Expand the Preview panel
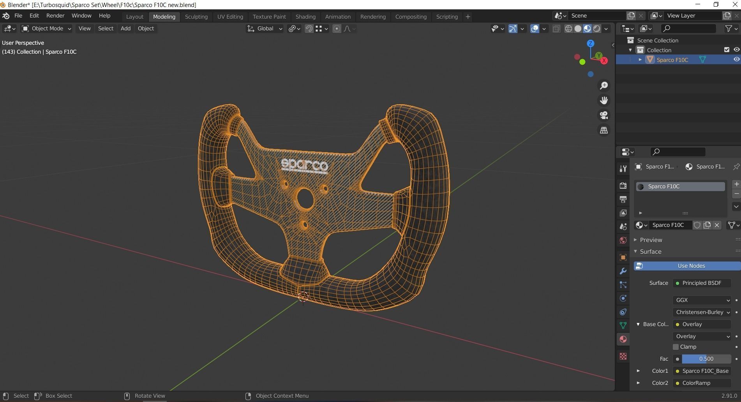Image resolution: width=741 pixels, height=402 pixels. 635,240
